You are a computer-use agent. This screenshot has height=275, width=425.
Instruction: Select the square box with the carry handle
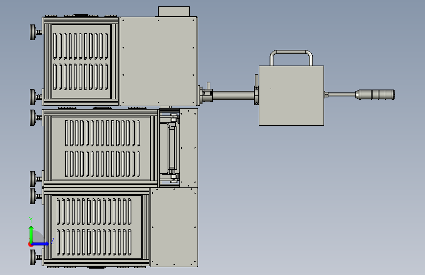[291, 95]
